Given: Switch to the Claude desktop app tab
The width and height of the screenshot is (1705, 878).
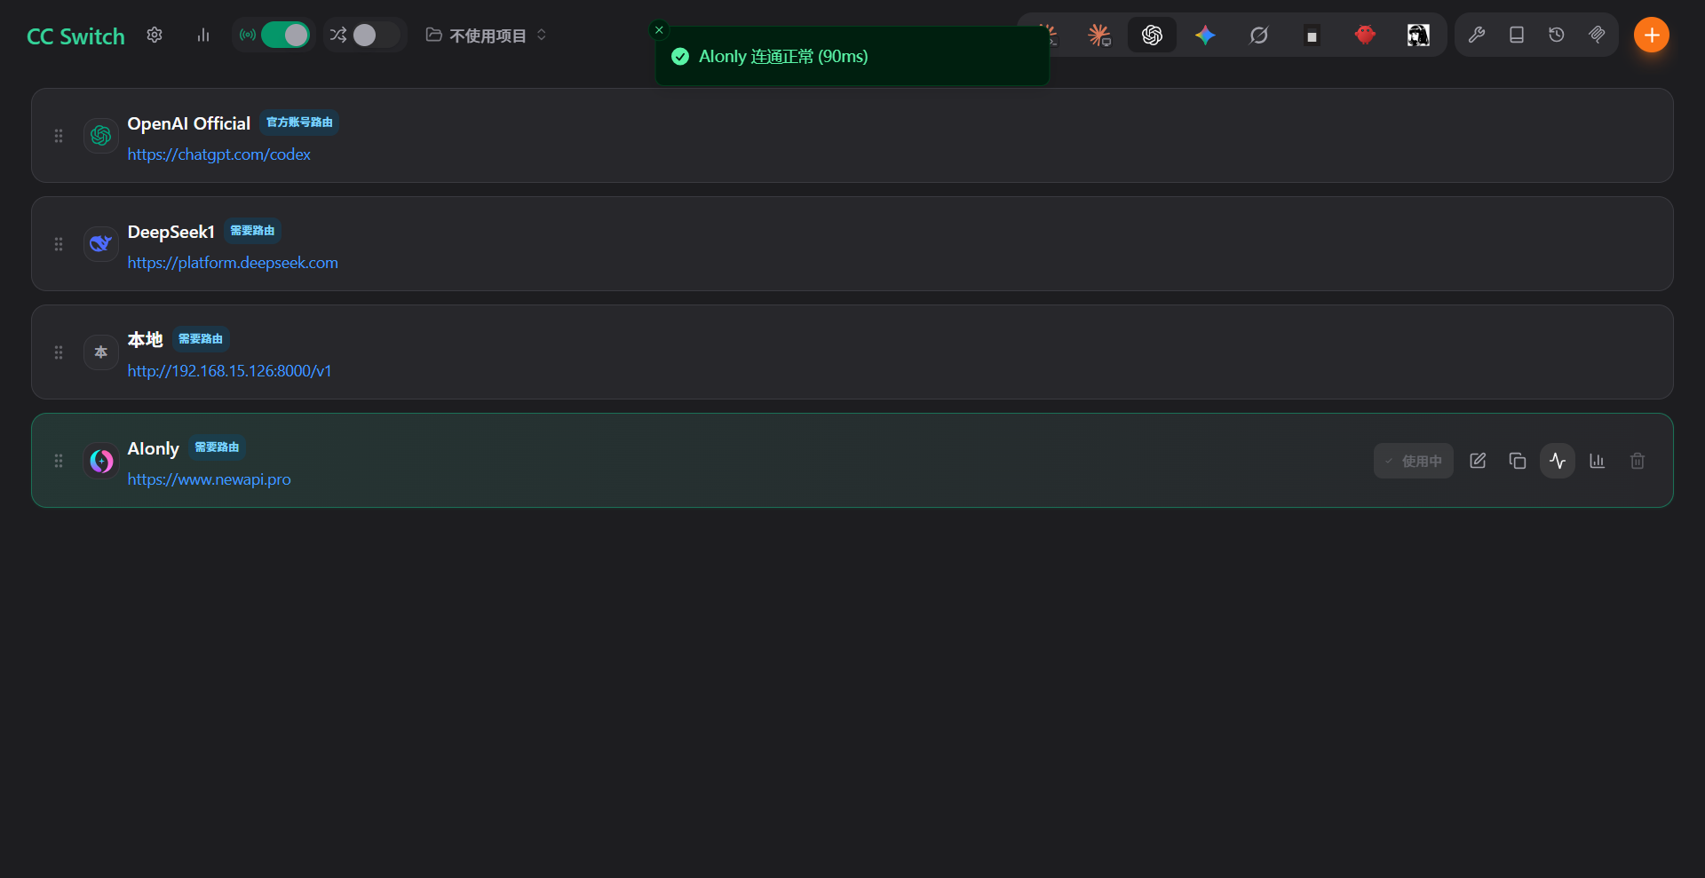Looking at the screenshot, I should 1099,35.
